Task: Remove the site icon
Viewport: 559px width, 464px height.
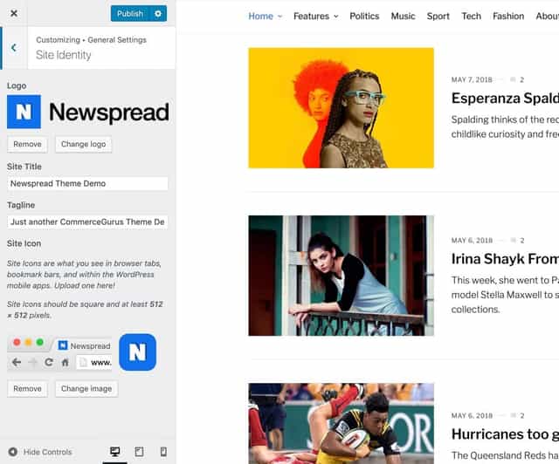Action: (27, 388)
